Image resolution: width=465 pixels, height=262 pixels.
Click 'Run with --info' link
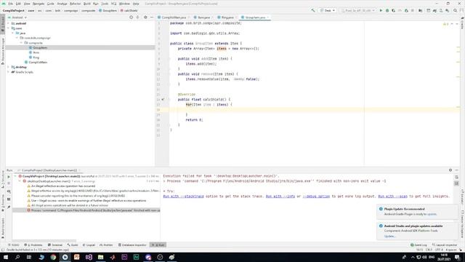[x=280, y=196]
